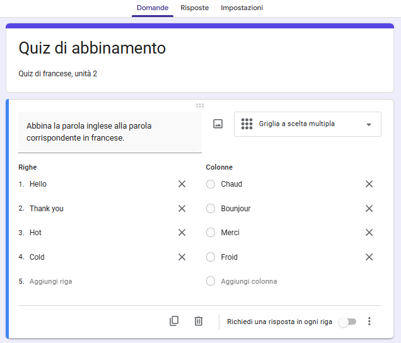Viewport: 401px width, 343px height.
Task: Remove the Thank you row
Action: coord(182,209)
